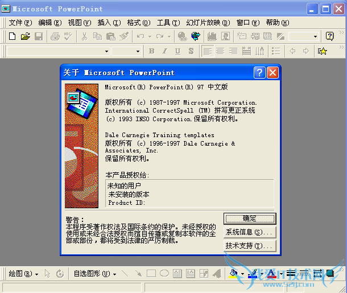Click the 确定 button in the About dialog

point(250,218)
